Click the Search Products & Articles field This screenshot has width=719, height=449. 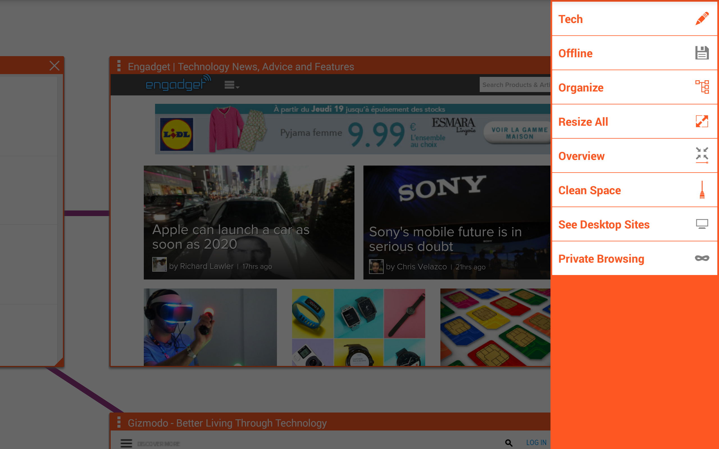click(515, 85)
